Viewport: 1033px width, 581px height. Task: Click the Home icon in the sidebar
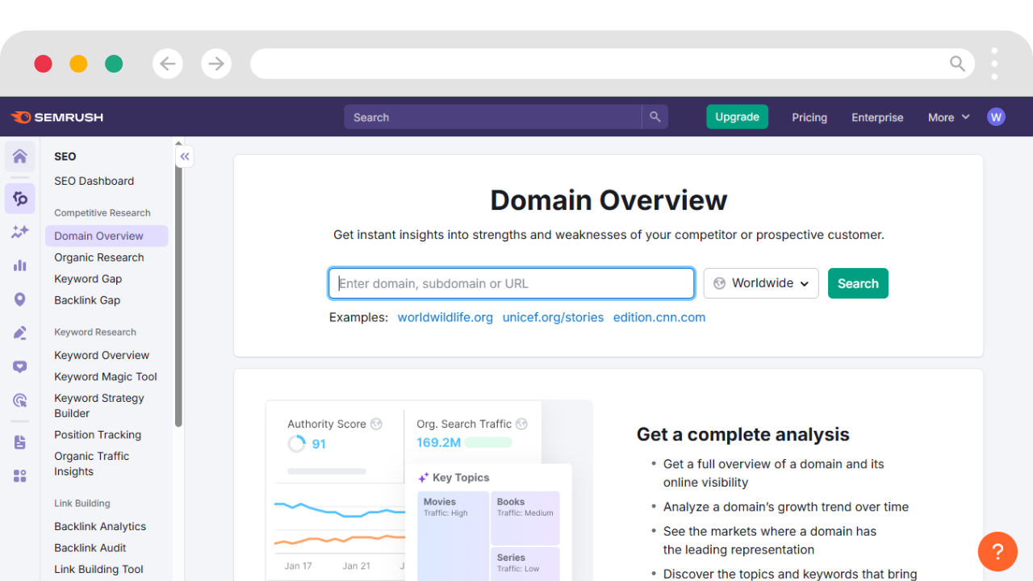[20, 157]
